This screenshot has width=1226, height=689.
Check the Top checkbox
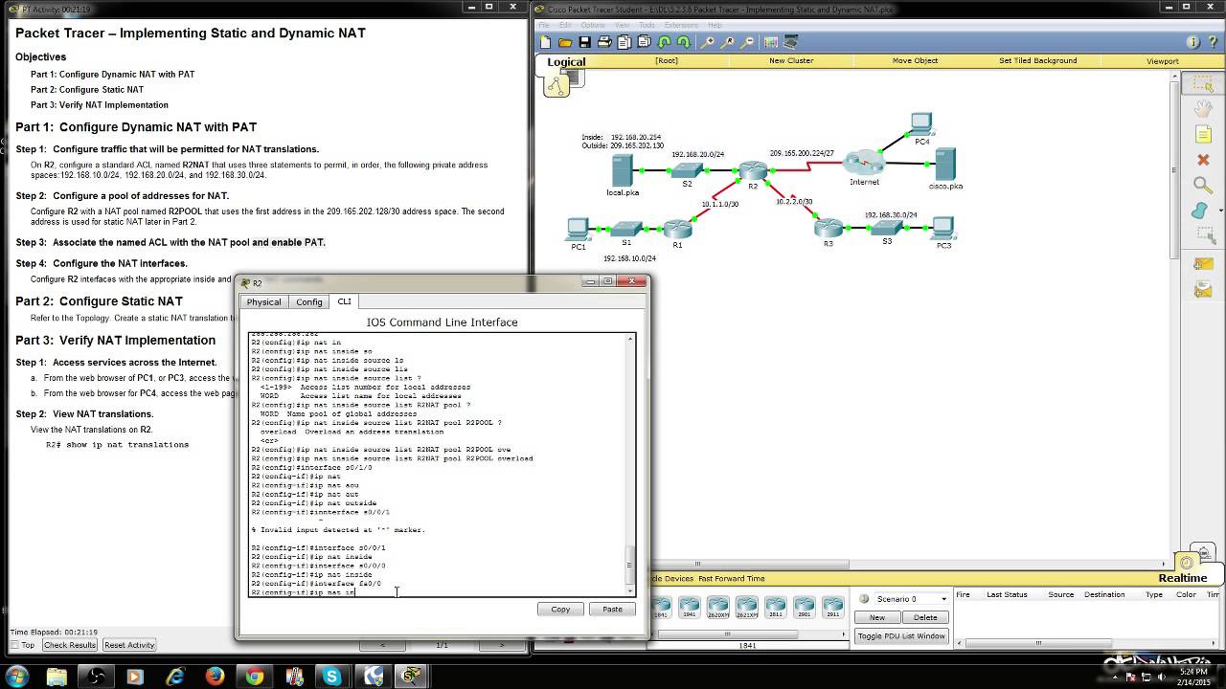[x=14, y=645]
